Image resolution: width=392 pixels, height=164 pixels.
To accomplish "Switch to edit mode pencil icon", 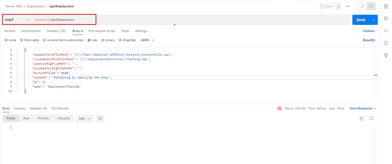I will coord(362,7).
